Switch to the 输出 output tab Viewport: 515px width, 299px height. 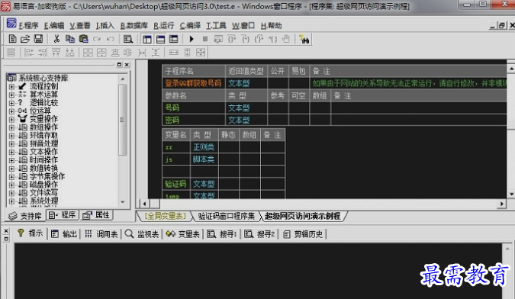64,234
